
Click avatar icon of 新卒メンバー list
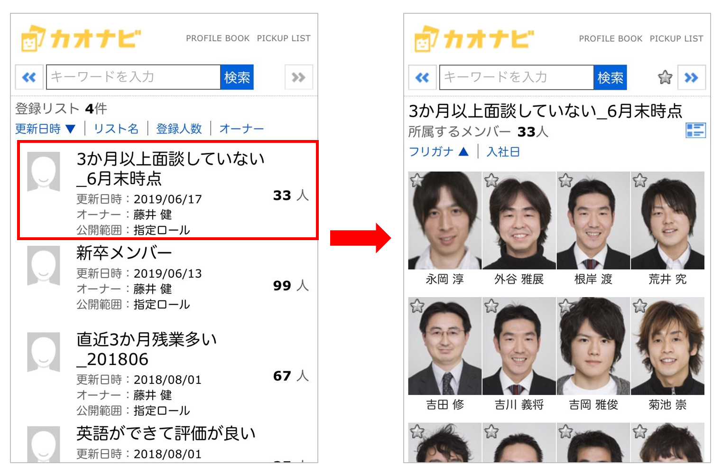point(44,265)
